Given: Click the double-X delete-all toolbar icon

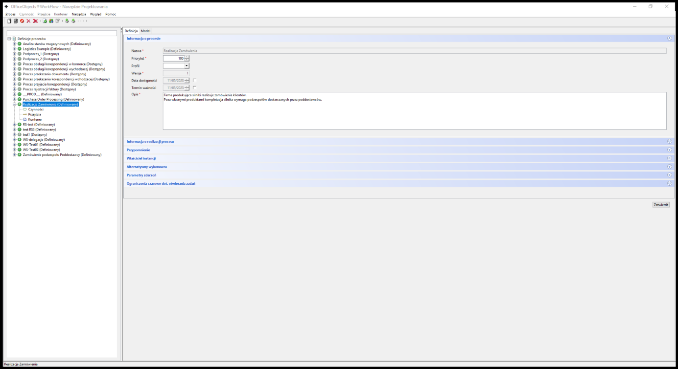Looking at the screenshot, I should (x=36, y=21).
